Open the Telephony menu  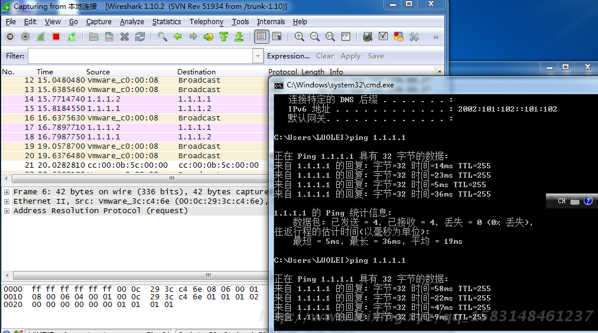[206, 22]
